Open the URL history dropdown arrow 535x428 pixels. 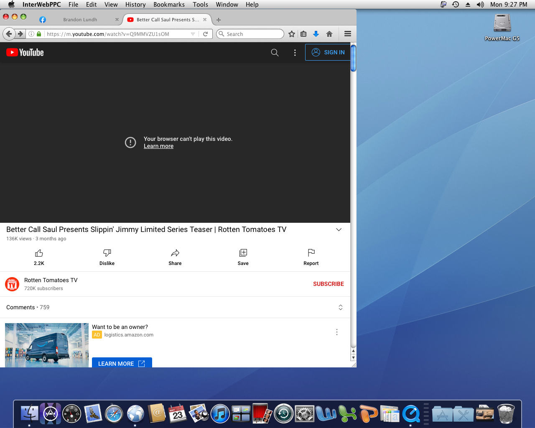[193, 34]
